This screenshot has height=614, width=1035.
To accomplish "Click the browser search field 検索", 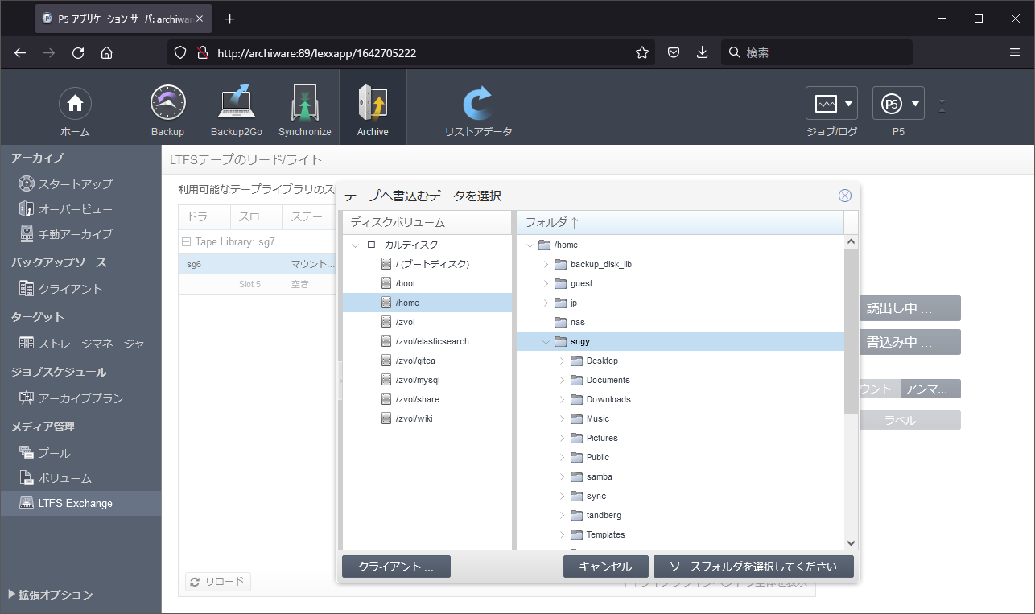I will click(x=817, y=52).
